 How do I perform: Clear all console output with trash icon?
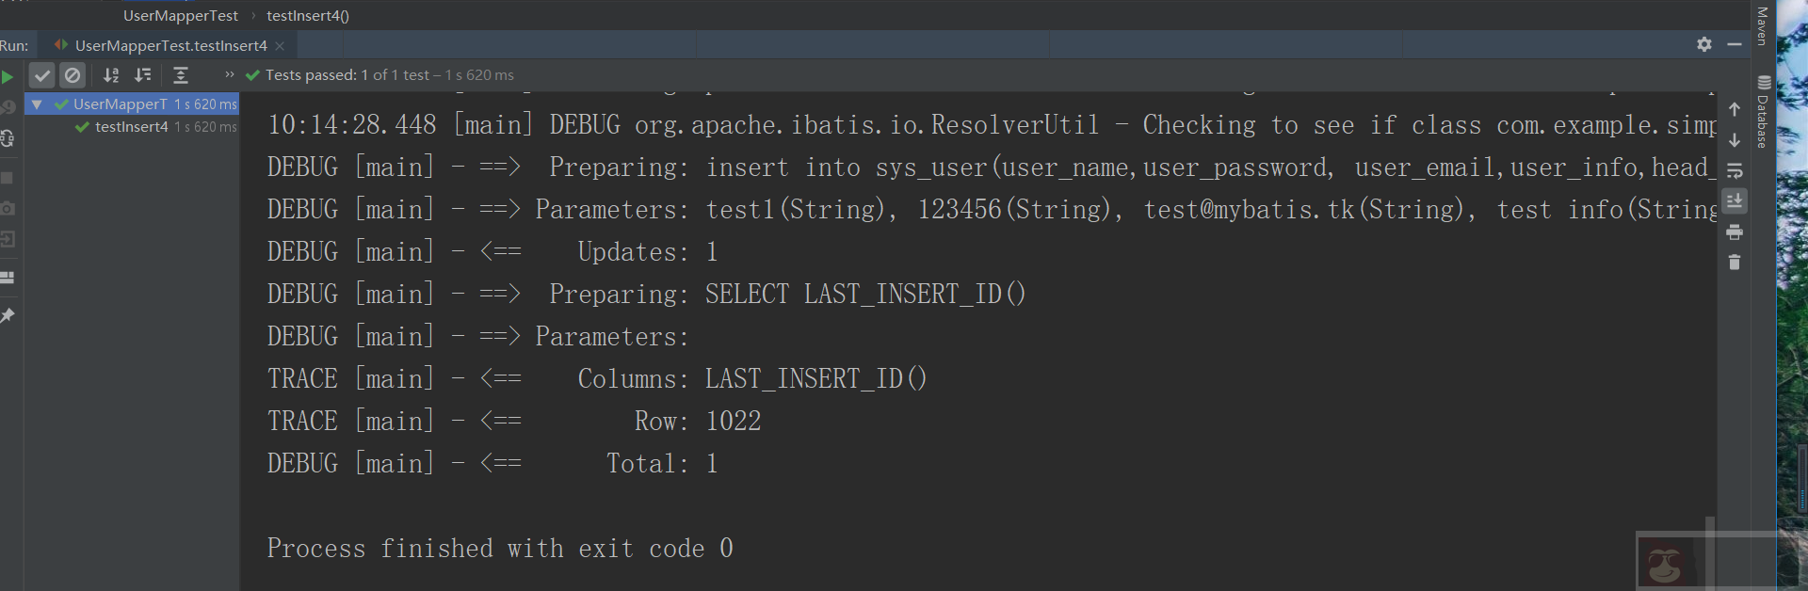pos(1735,263)
